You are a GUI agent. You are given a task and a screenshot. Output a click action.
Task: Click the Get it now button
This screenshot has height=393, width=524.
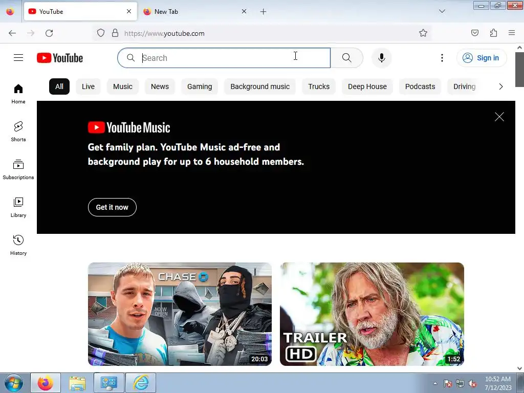[x=112, y=207]
